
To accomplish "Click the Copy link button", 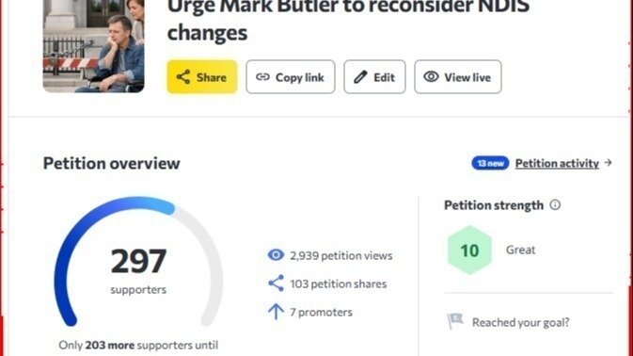I will [291, 77].
